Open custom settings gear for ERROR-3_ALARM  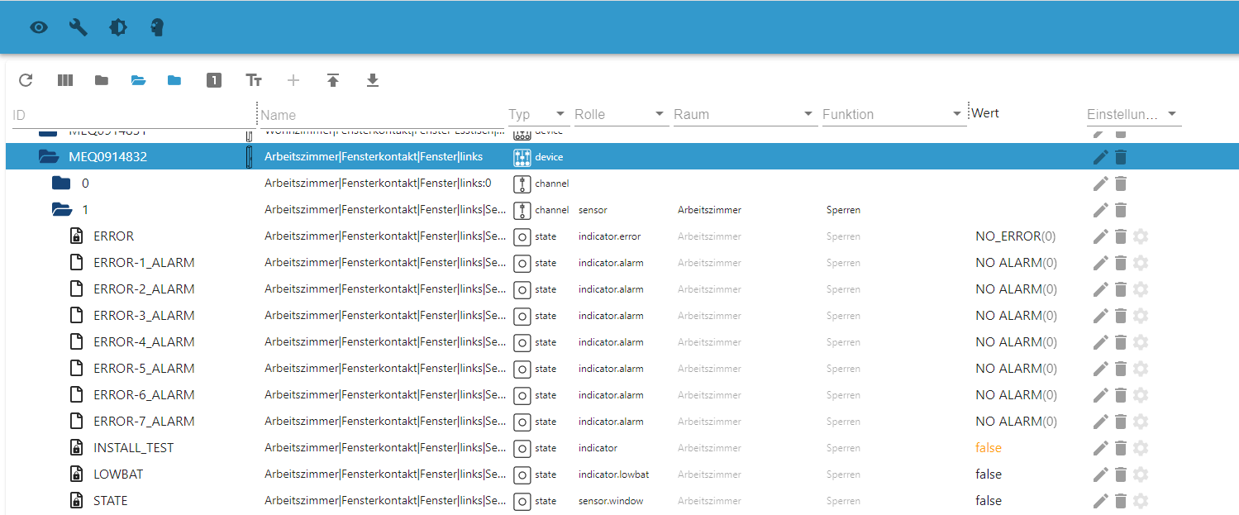[1141, 316]
